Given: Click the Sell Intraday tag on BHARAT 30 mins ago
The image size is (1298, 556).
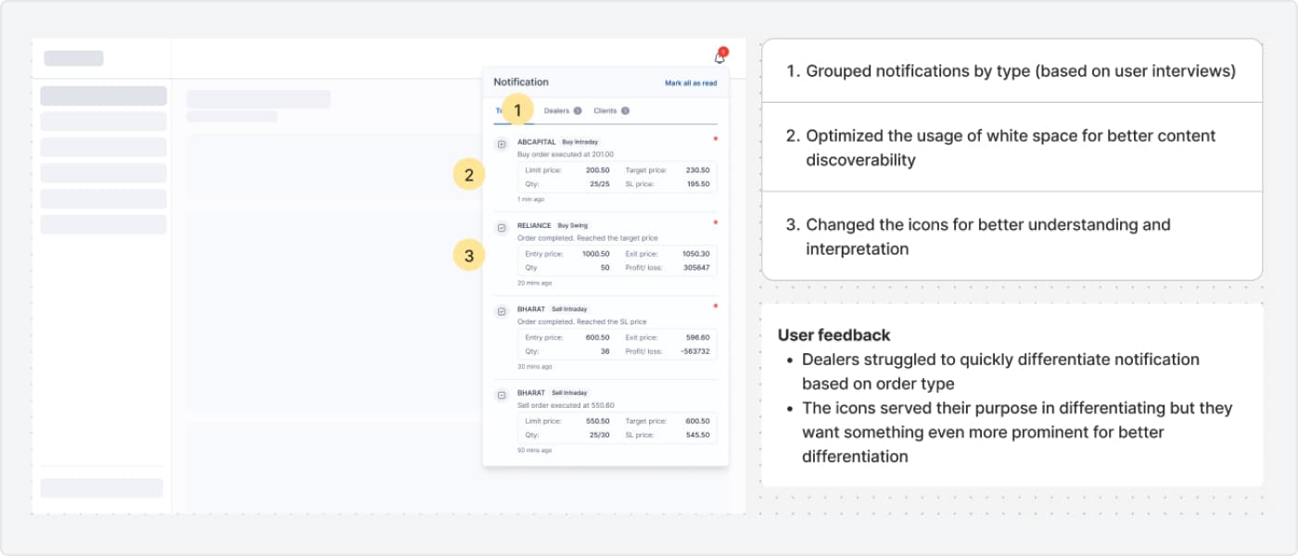Looking at the screenshot, I should 569,309.
